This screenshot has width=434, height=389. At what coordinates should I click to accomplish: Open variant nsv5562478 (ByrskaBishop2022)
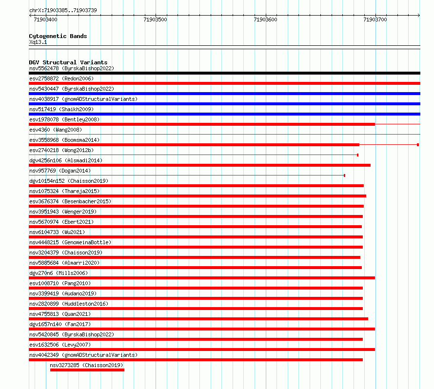click(72, 68)
